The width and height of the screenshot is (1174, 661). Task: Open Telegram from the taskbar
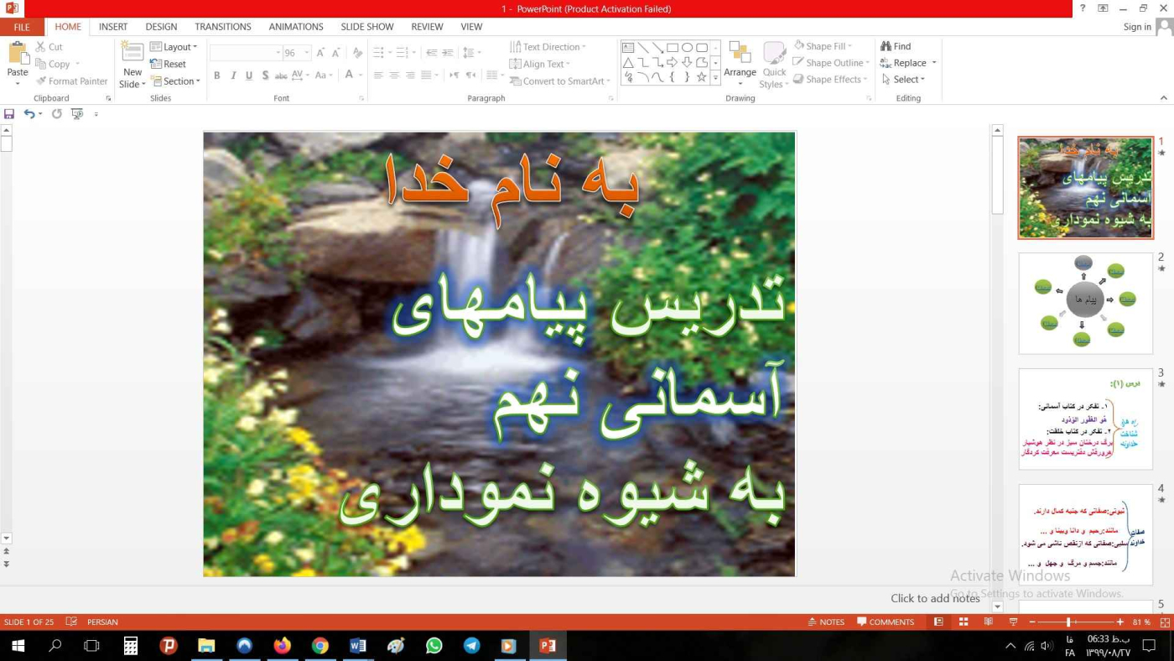click(x=471, y=646)
